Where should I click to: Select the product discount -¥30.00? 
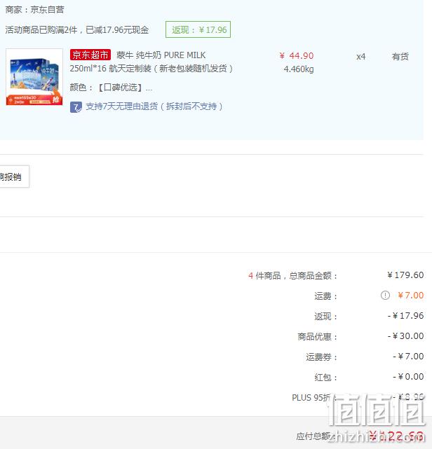click(x=405, y=336)
